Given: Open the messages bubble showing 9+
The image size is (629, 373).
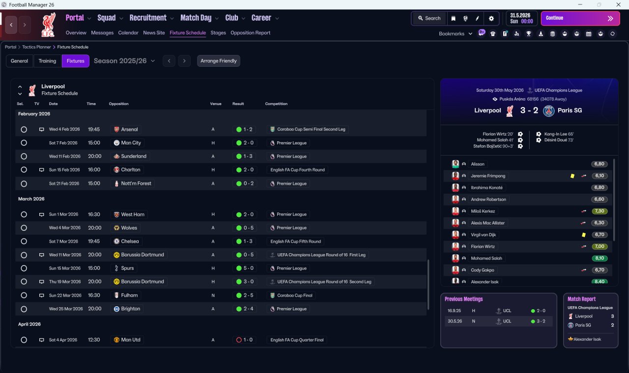Looking at the screenshot, I should coord(482,33).
